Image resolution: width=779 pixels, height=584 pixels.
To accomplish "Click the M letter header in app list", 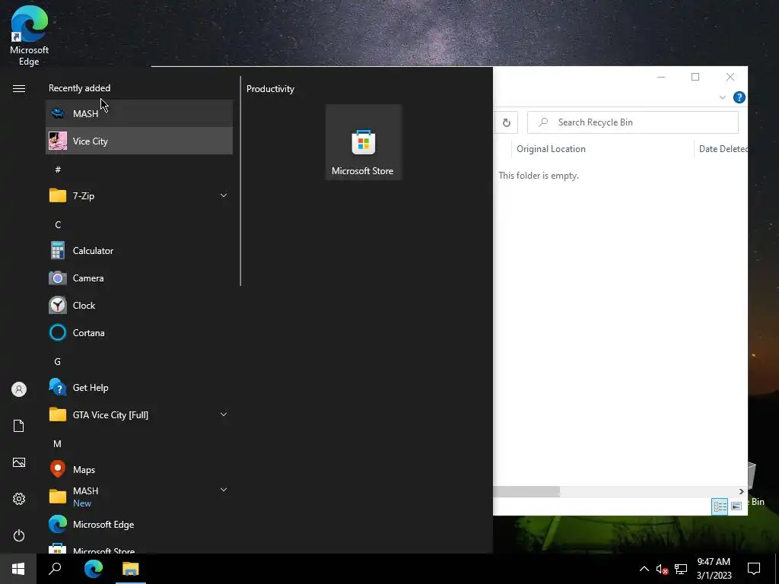I will pos(58,443).
